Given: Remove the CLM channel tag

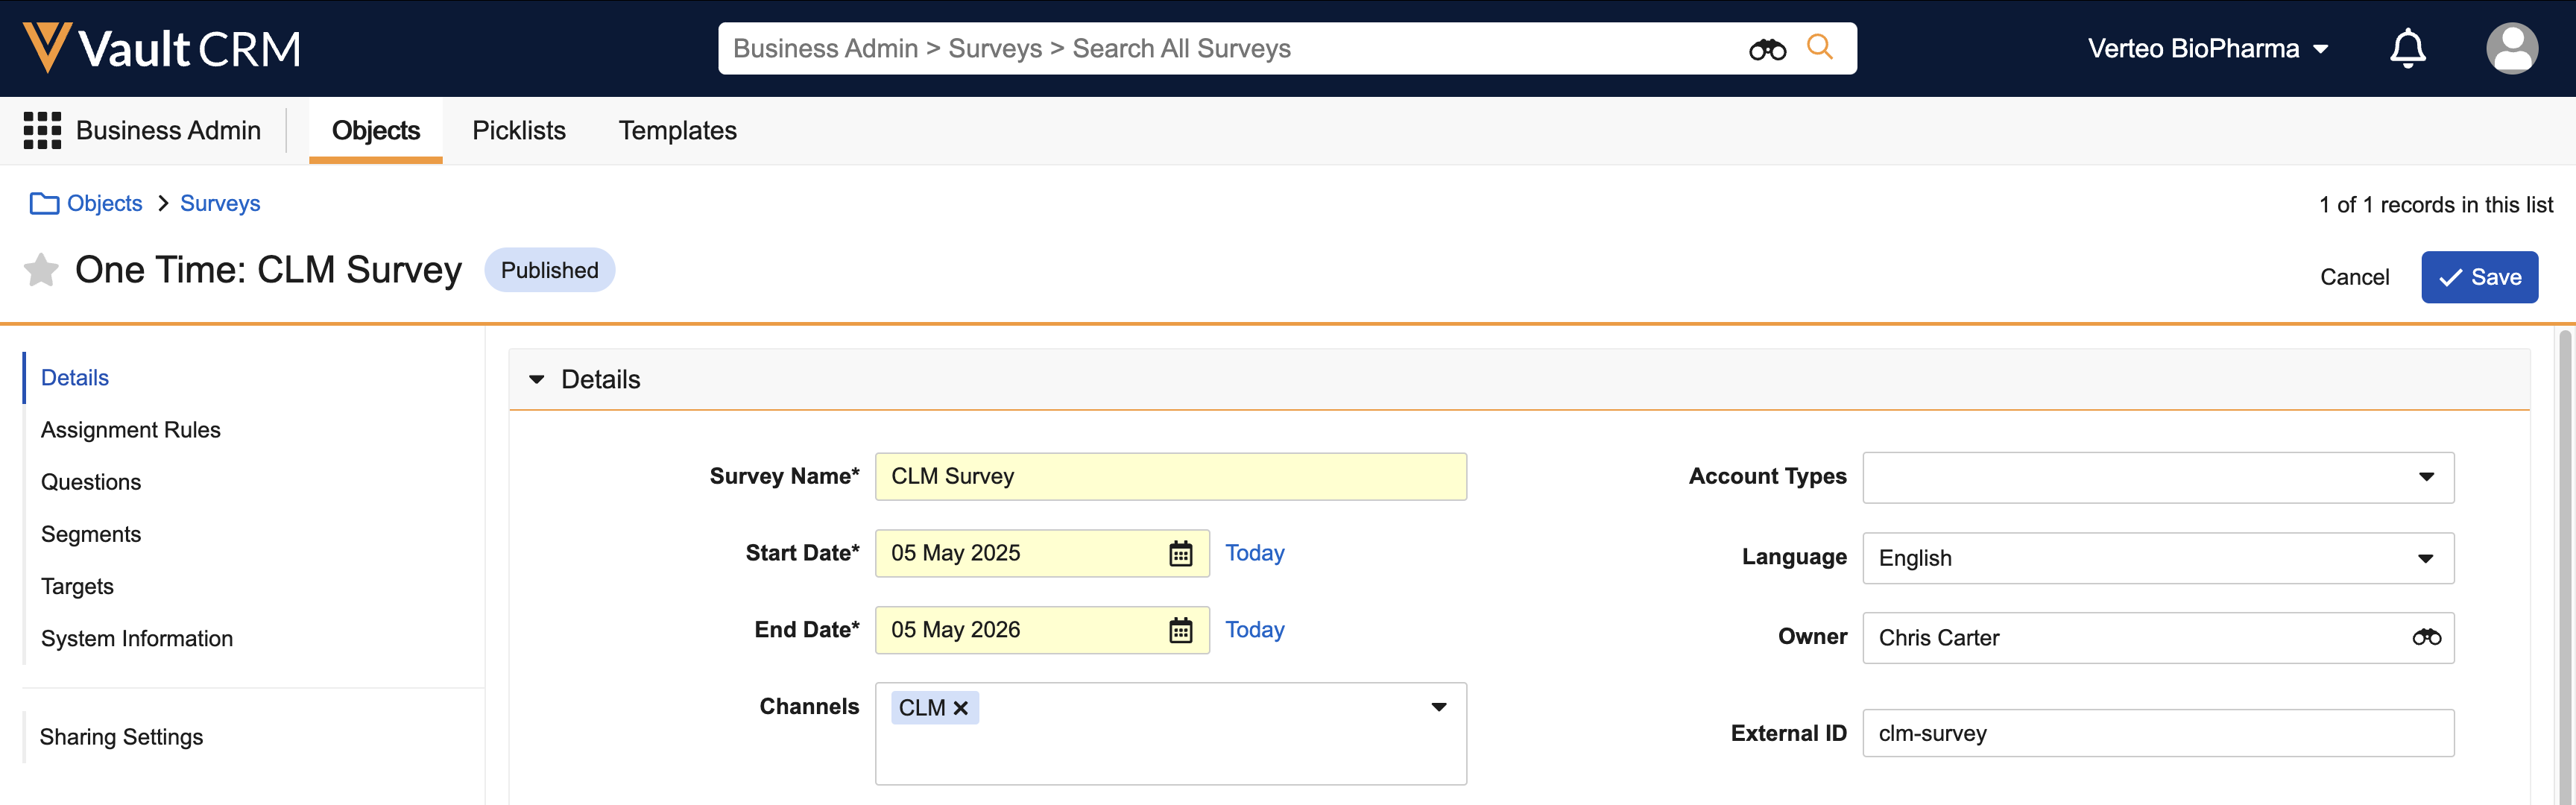Looking at the screenshot, I should click(x=960, y=708).
